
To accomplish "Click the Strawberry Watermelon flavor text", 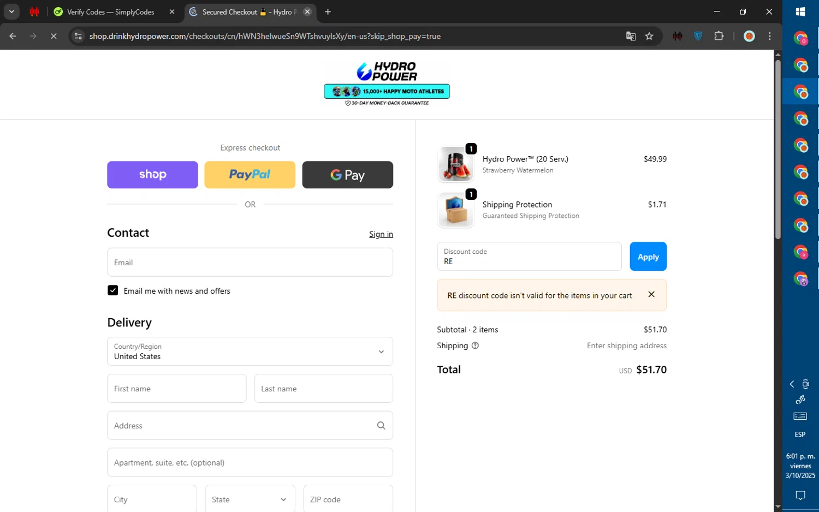I will click(518, 170).
